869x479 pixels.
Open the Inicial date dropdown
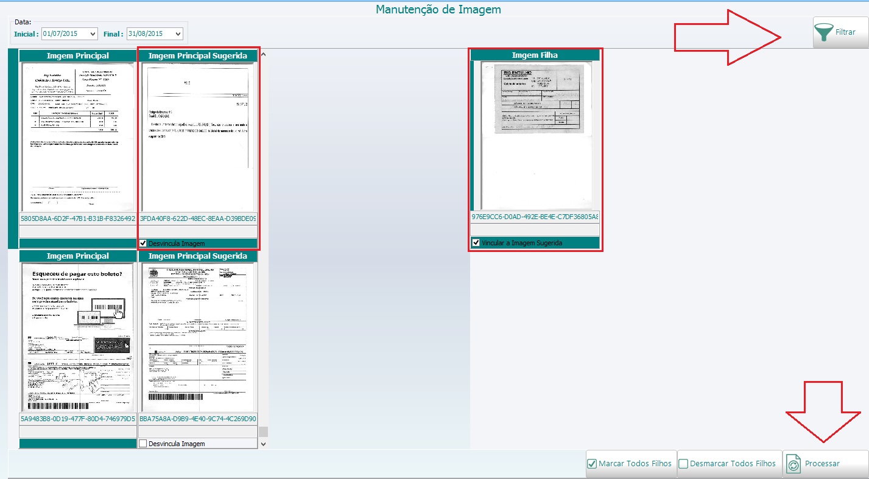(93, 34)
